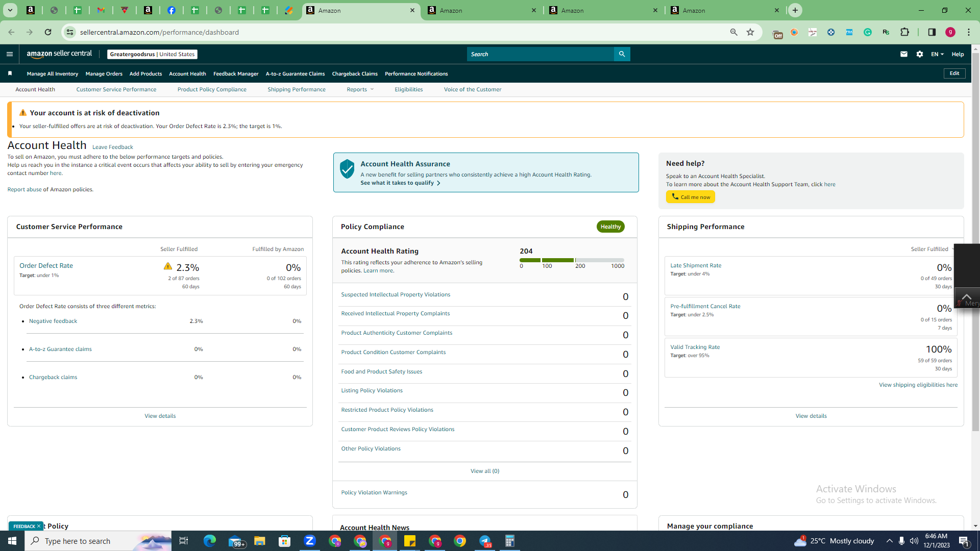Open Microsoft Edge from the taskbar
The image size is (980, 551).
click(210, 541)
